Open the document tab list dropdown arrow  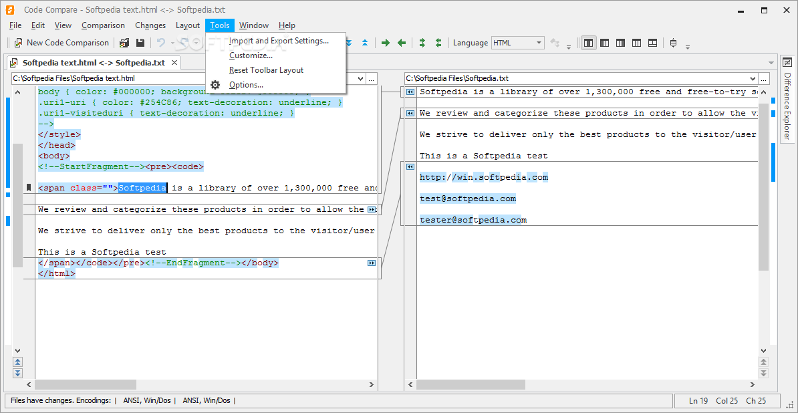(x=771, y=63)
